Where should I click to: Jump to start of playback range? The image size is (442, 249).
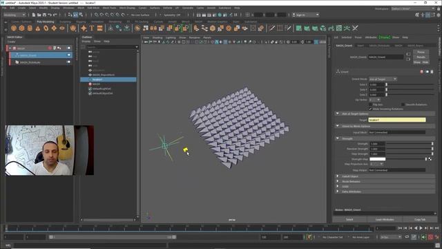[x=400, y=228]
